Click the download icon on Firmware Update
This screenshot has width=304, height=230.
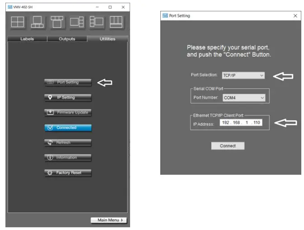[50, 112]
